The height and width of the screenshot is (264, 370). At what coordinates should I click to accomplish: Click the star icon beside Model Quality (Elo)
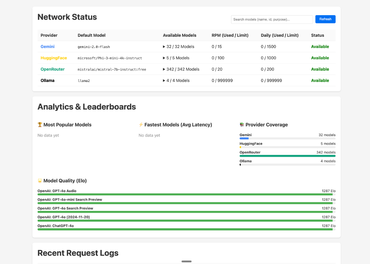(x=40, y=181)
